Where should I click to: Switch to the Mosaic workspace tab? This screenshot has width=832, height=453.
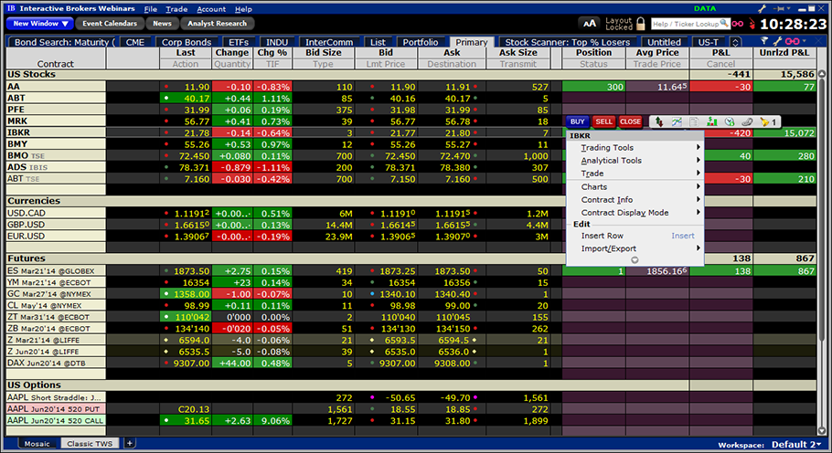37,444
